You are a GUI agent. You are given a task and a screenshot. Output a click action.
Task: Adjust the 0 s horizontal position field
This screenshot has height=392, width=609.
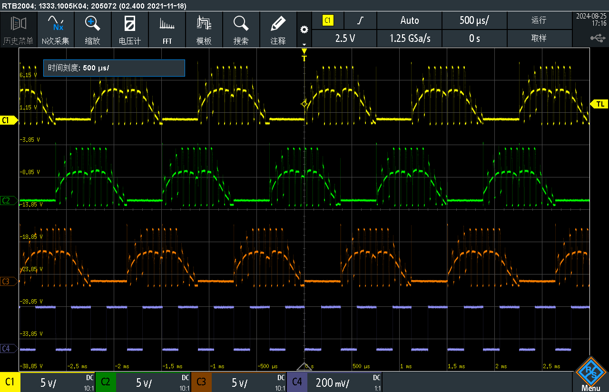tap(474, 39)
